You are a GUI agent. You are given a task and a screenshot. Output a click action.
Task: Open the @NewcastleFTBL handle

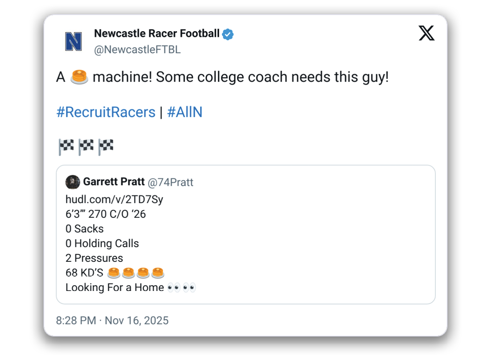point(137,50)
